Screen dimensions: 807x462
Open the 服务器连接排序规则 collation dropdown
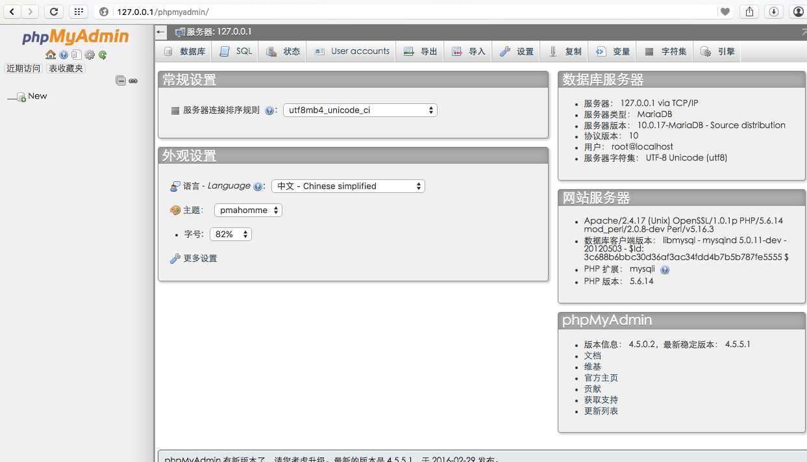pos(360,110)
